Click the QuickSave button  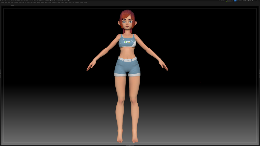(x=223, y=1)
